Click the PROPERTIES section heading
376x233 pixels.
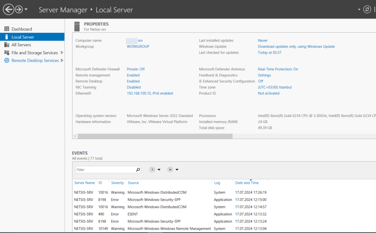coord(96,24)
